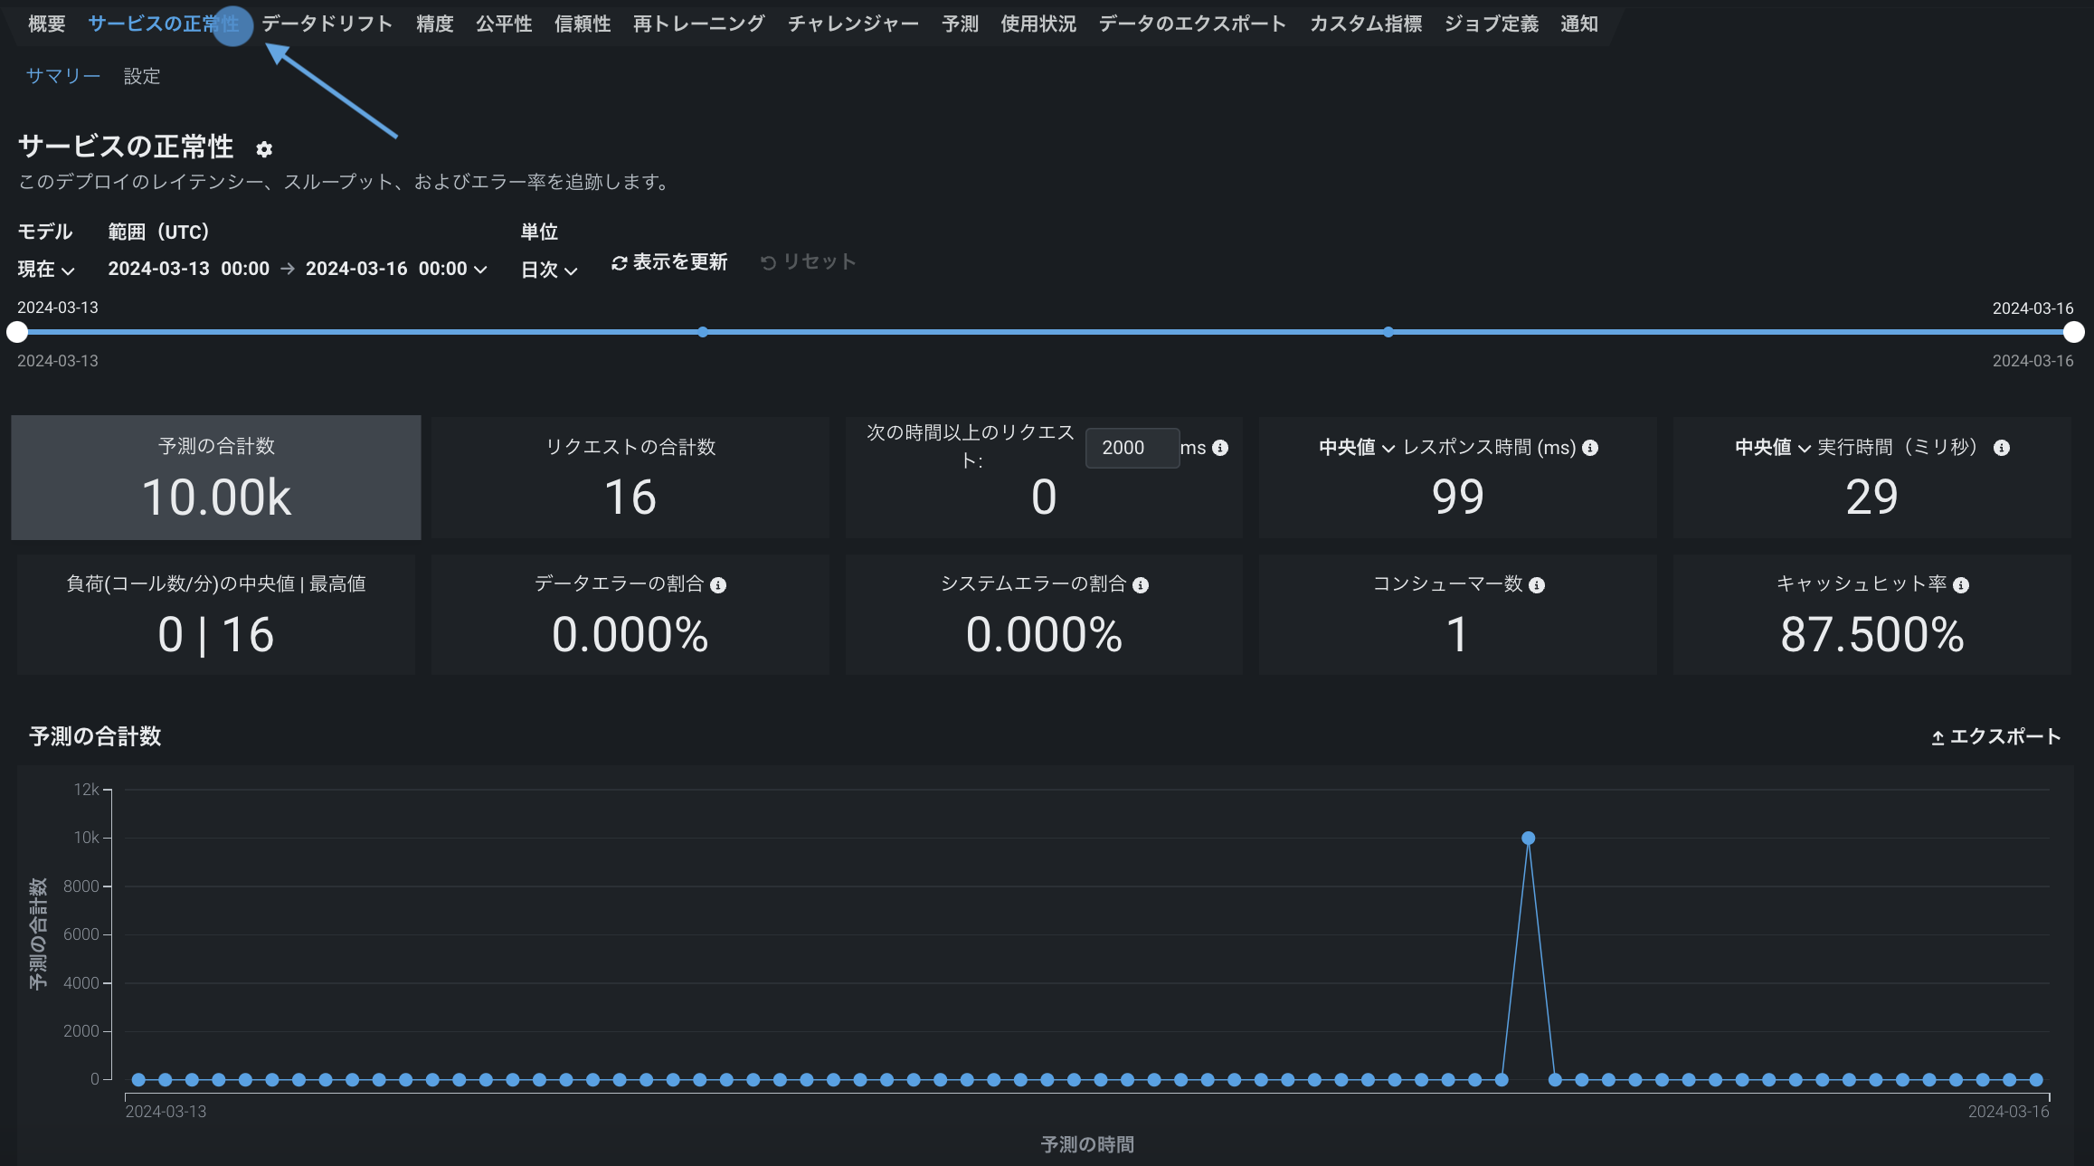The width and height of the screenshot is (2094, 1166).
Task: Open the 設定 sub-tab
Action: coord(142,77)
